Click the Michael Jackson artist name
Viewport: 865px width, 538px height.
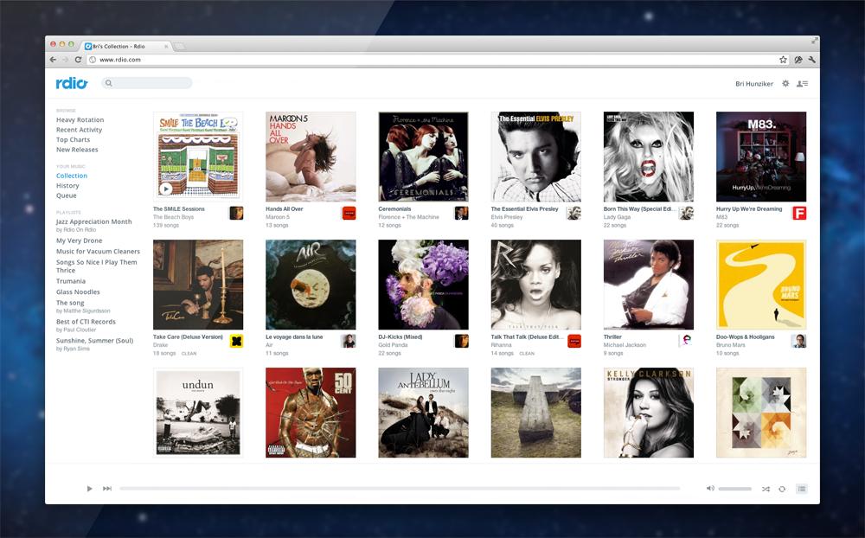click(x=625, y=345)
